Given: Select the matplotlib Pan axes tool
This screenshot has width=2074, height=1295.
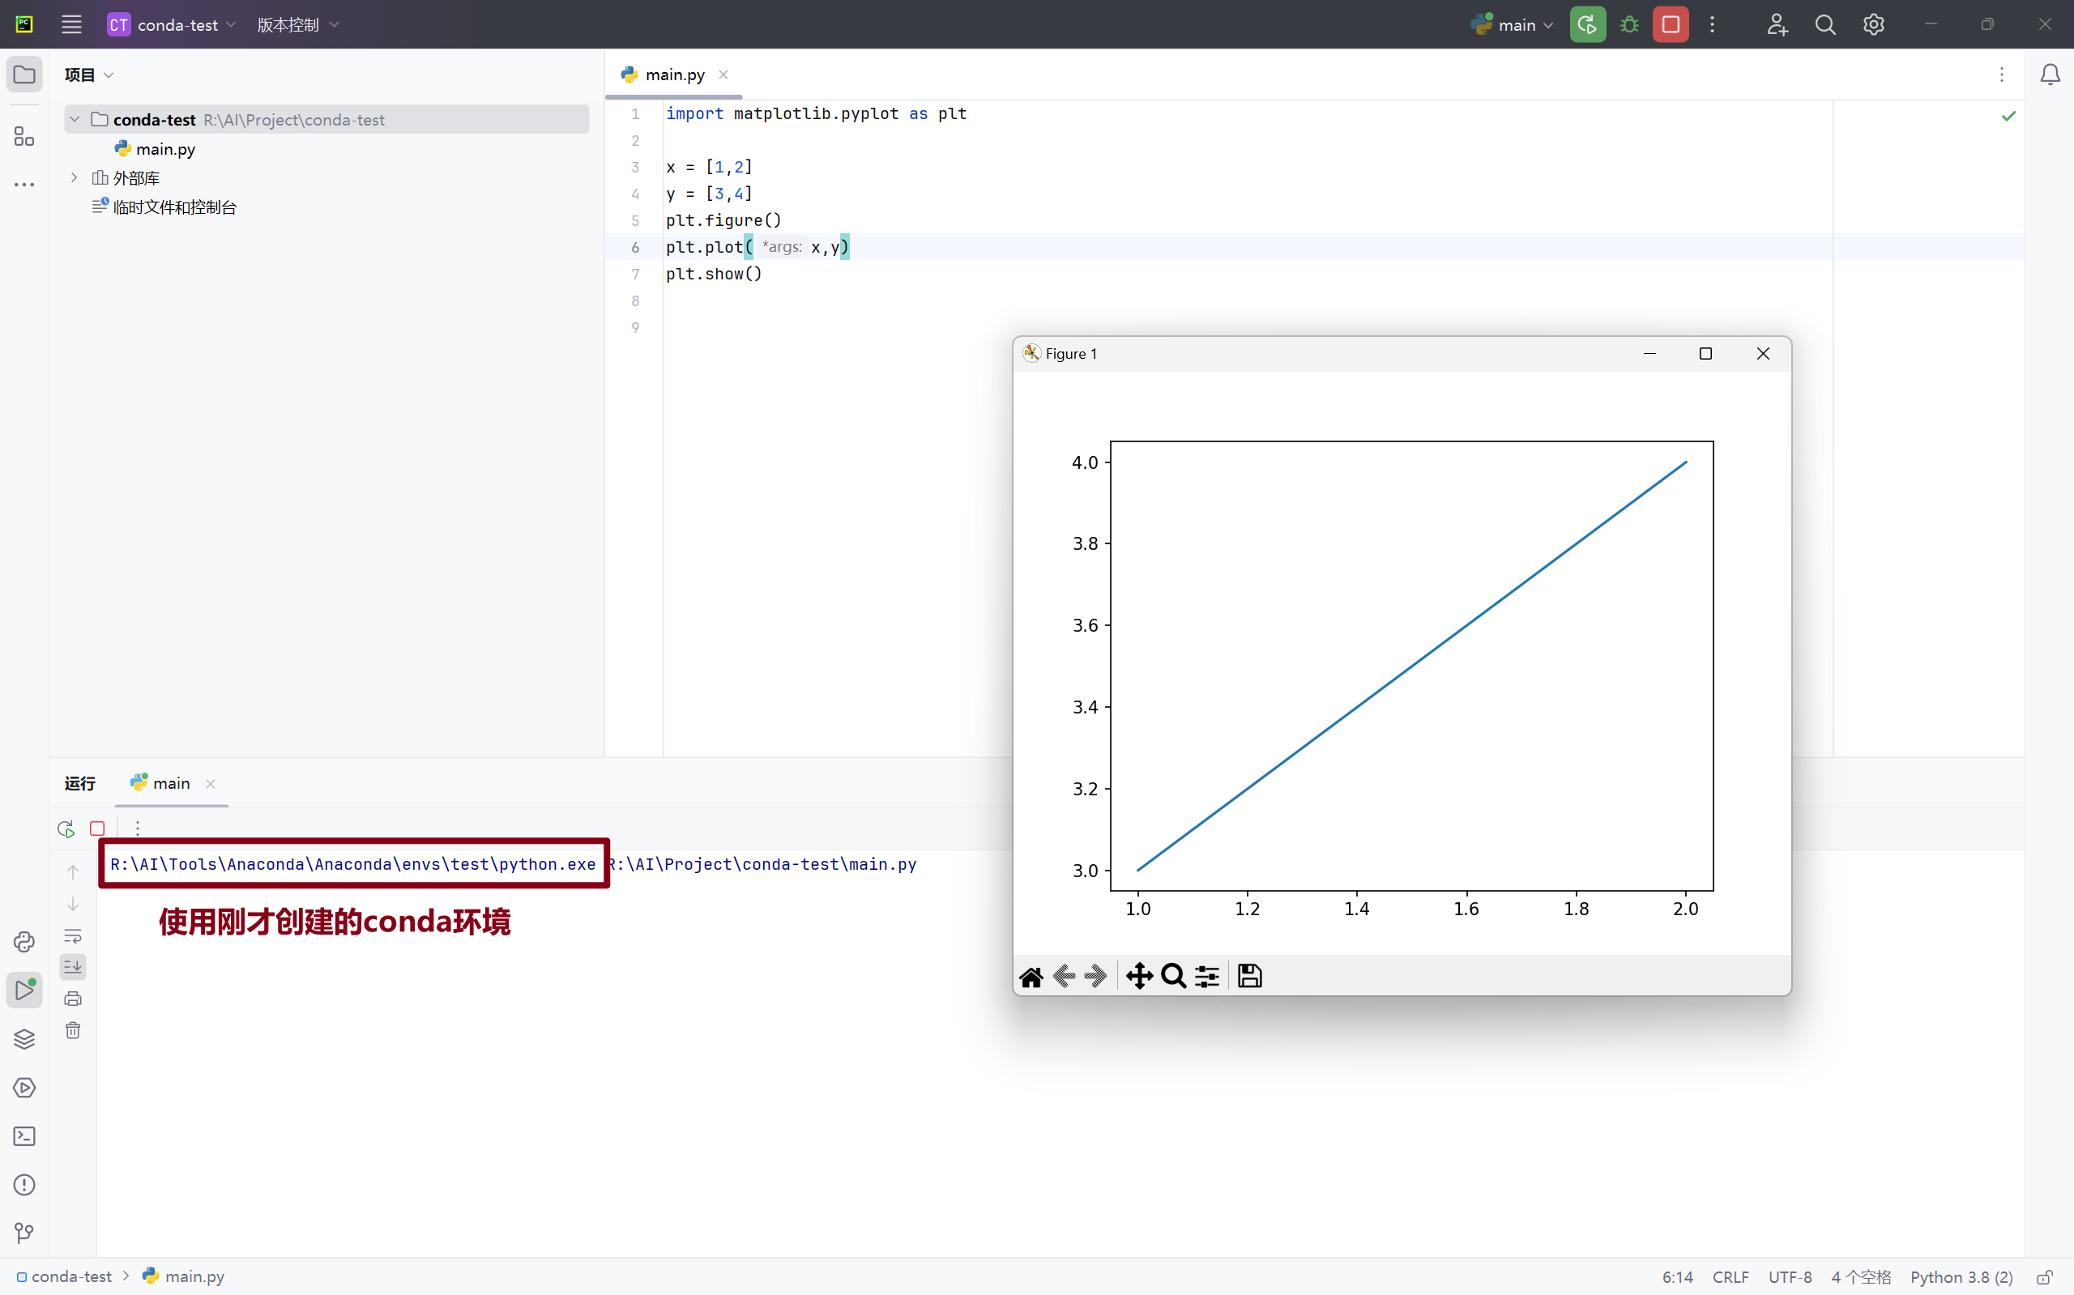Looking at the screenshot, I should click(1138, 977).
